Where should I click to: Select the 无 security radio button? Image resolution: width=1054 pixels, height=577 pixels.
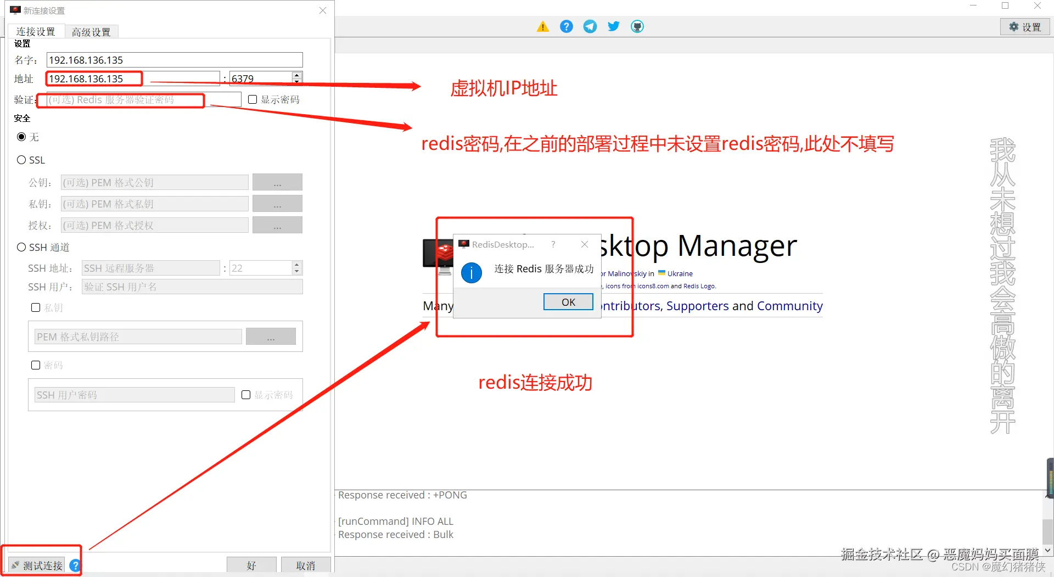(x=21, y=137)
